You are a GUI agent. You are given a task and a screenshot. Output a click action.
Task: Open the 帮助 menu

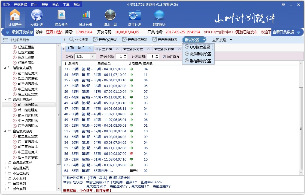(x=77, y=4)
